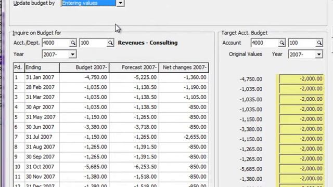Image resolution: width=333 pixels, height=187 pixels.
Task: Select the row ending '31 Aug 2007'
Action: coord(111,147)
